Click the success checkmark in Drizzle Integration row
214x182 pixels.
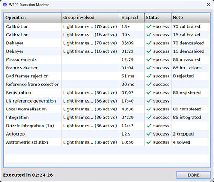click(x=149, y=126)
